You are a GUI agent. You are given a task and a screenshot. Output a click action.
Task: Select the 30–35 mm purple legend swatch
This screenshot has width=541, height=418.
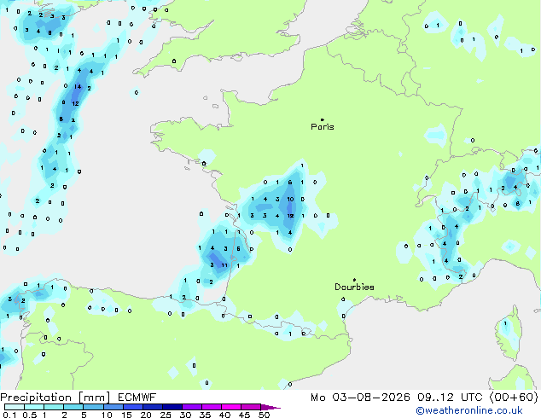[191, 407]
